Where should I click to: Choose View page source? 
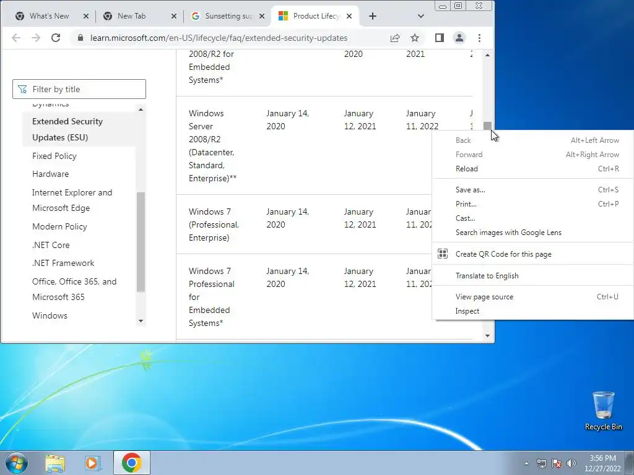pos(533,297)
